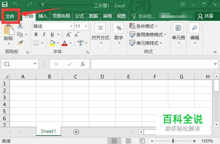Switch to Normal view icon
220x144 pixels.
click(x=114, y=141)
